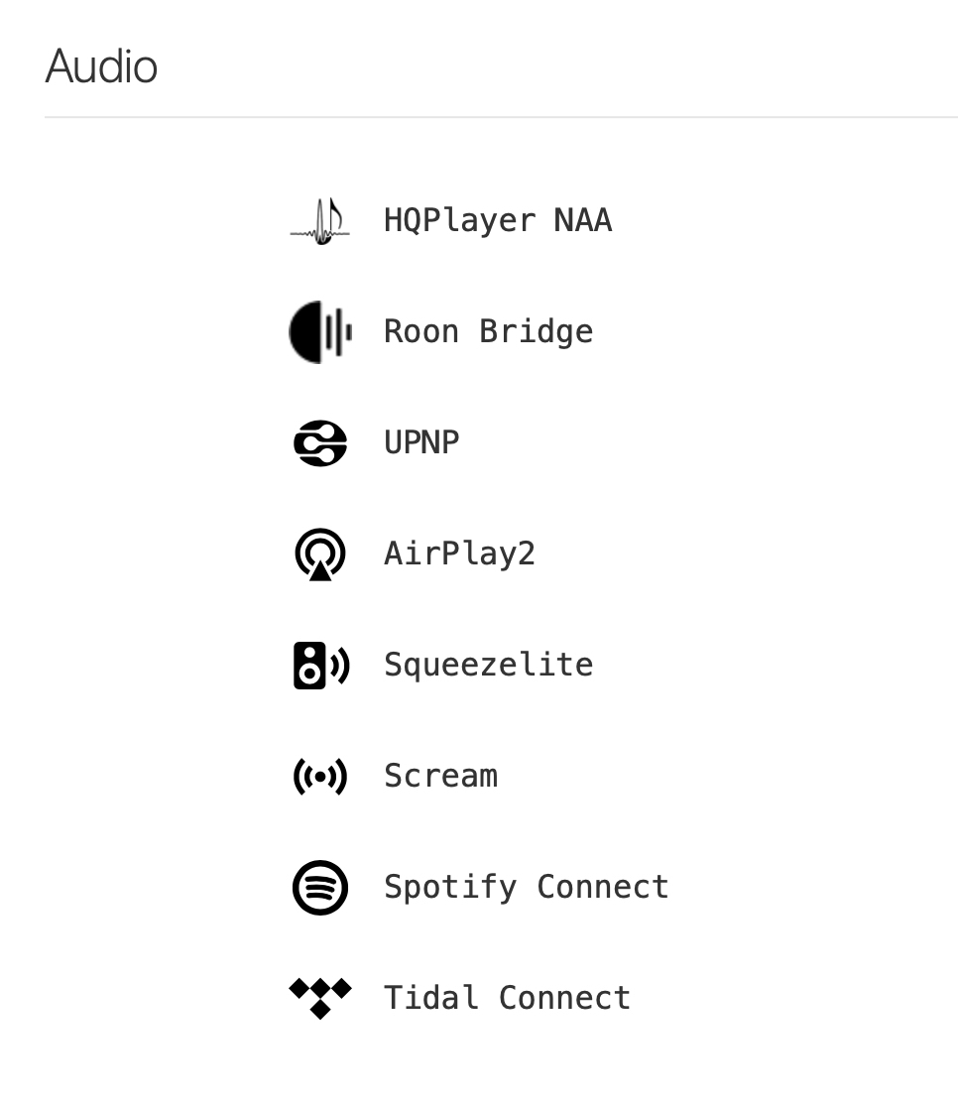Click the word NAA after HQPlayer
Screen dimensions: 958x1107
(x=583, y=220)
